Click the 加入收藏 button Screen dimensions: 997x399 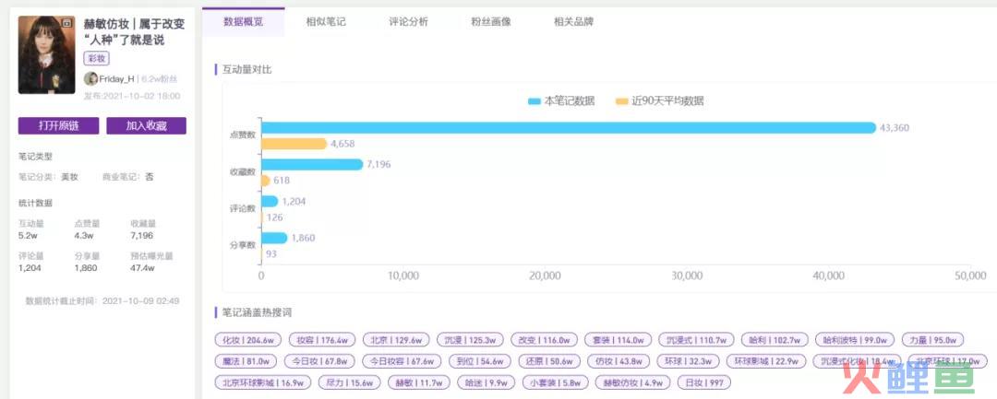click(x=146, y=125)
